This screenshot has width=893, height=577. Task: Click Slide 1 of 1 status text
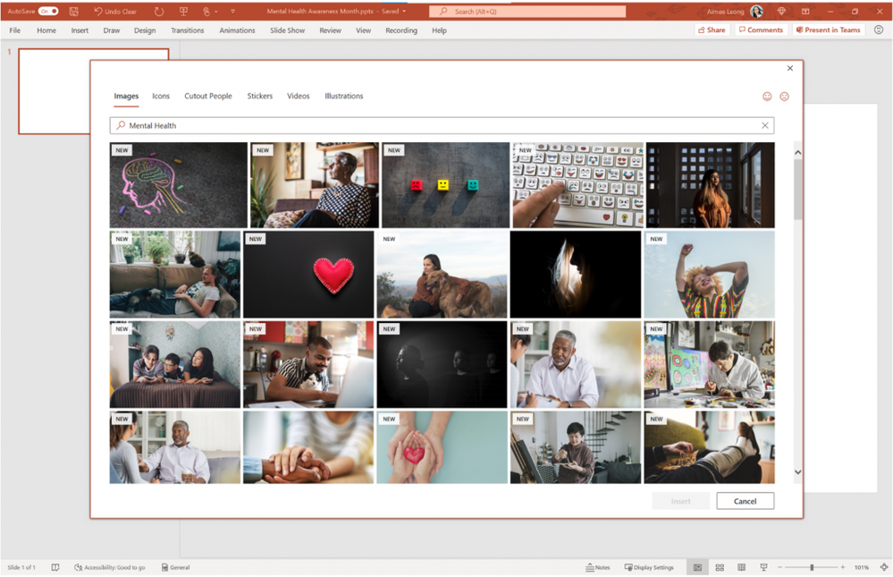(21, 567)
